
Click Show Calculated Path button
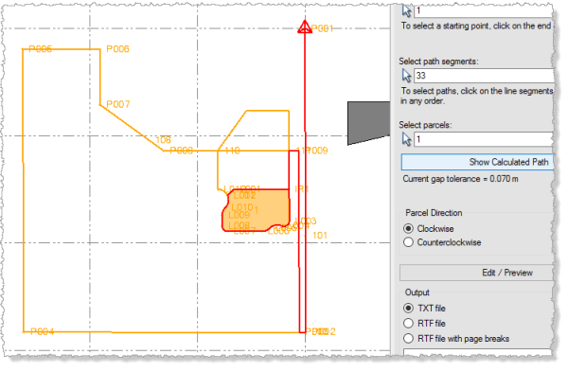pos(477,162)
